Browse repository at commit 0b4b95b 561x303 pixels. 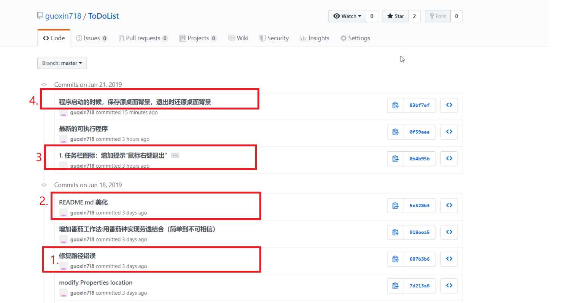click(x=449, y=159)
